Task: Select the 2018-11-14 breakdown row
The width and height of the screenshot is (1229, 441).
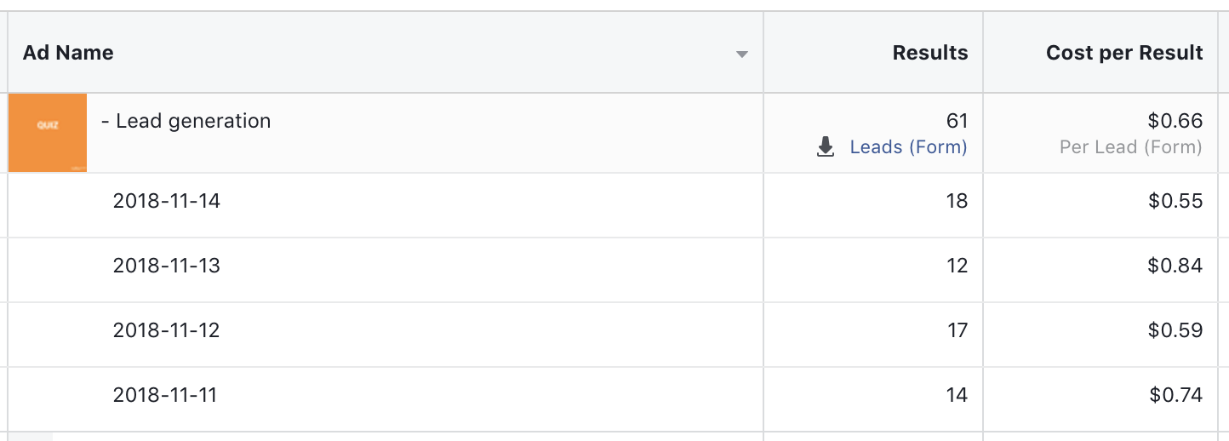Action: click(614, 205)
